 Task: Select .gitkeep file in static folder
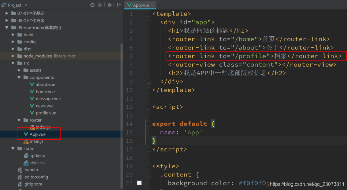pos(37,155)
